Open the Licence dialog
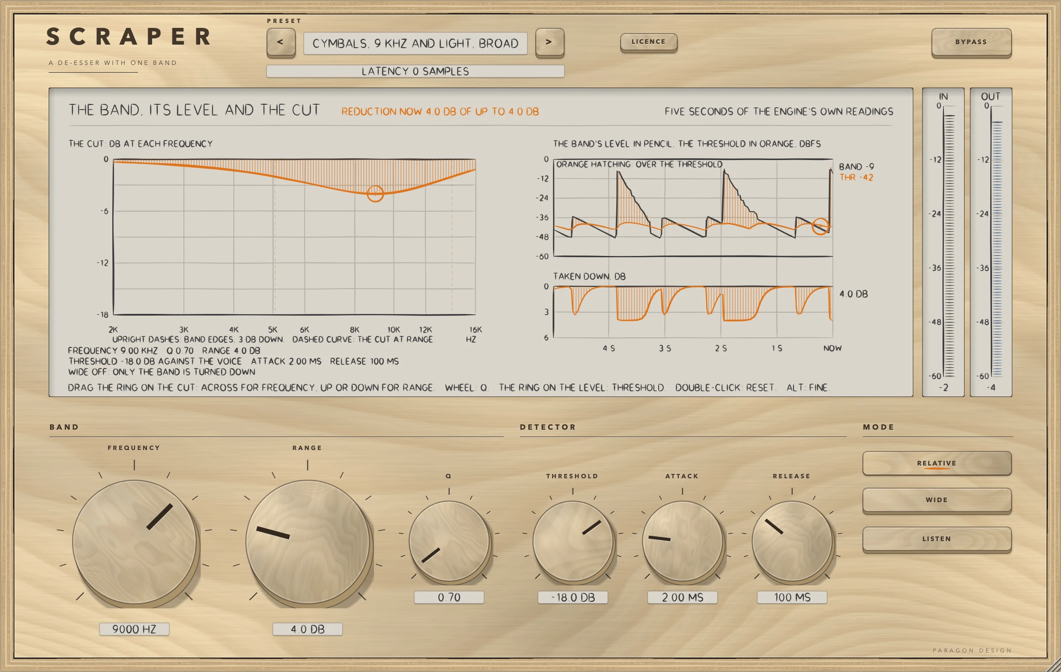Viewport: 1061px width, 672px height. 649,42
